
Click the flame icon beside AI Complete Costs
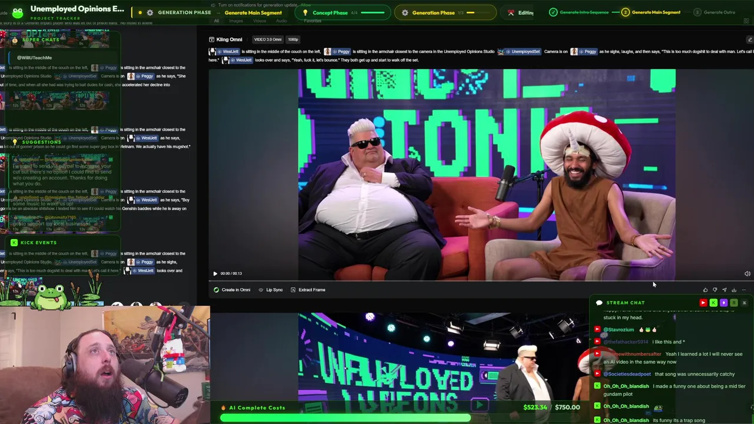pos(223,408)
